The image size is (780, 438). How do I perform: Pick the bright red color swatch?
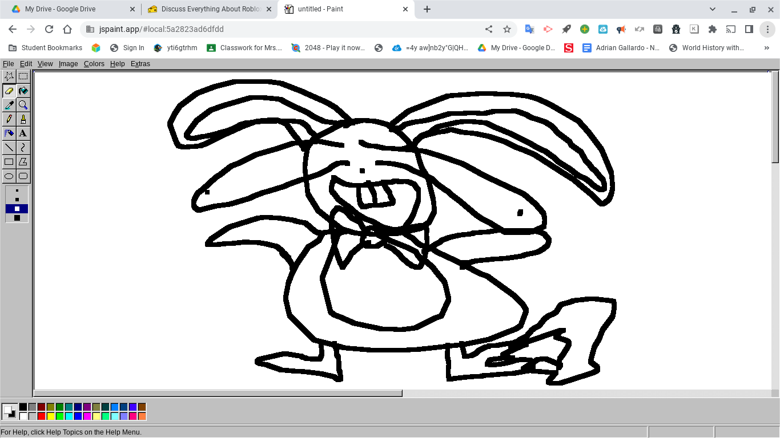click(42, 416)
